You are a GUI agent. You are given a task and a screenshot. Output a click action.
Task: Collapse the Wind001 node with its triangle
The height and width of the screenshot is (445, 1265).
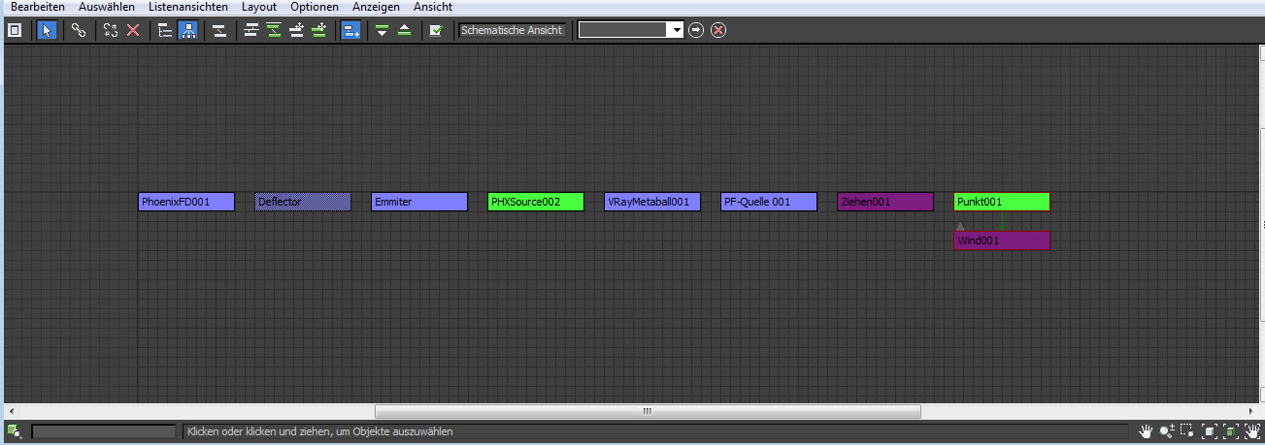tap(960, 226)
